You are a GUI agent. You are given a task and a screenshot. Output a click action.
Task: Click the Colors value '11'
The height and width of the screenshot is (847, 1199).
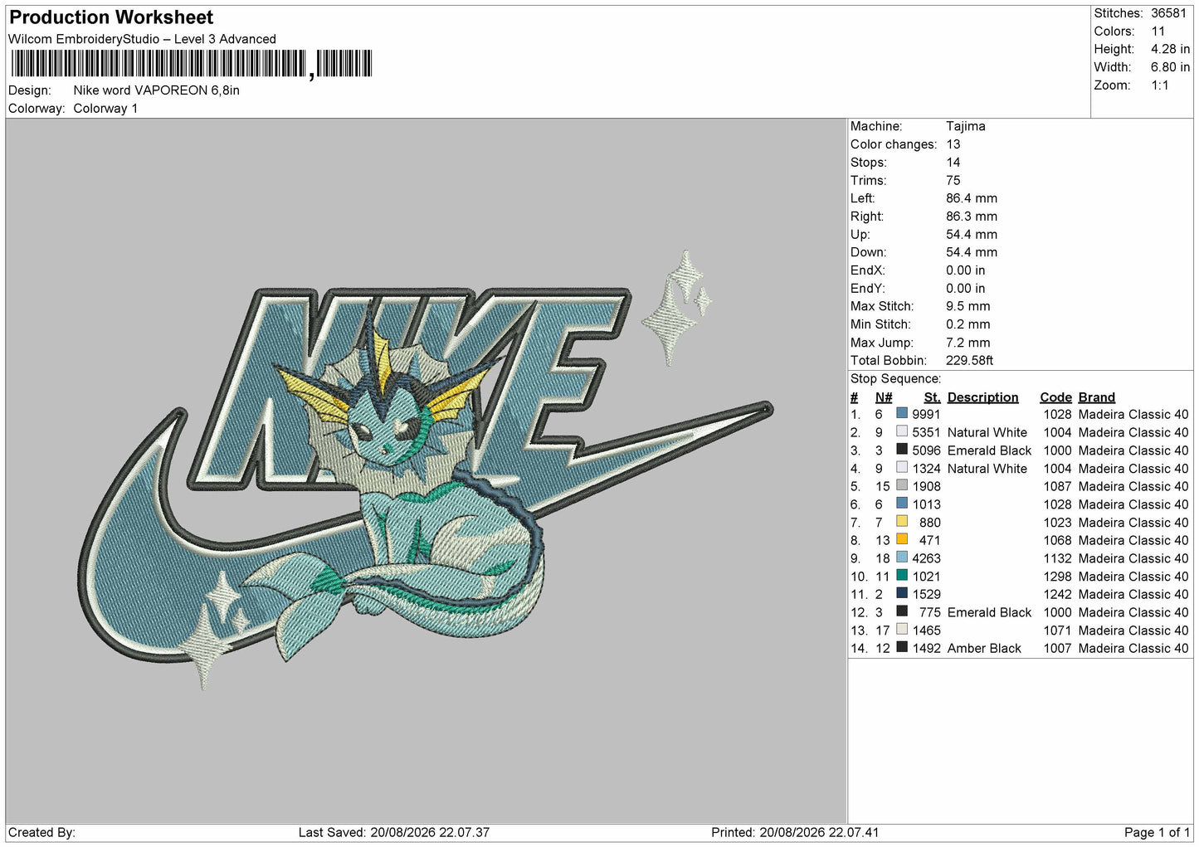click(x=1158, y=32)
